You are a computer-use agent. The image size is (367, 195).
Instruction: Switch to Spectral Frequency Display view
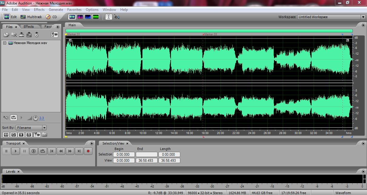[x=80, y=17]
